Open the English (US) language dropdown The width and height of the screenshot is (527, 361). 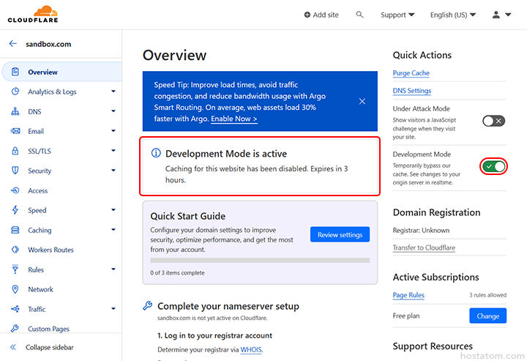[452, 15]
